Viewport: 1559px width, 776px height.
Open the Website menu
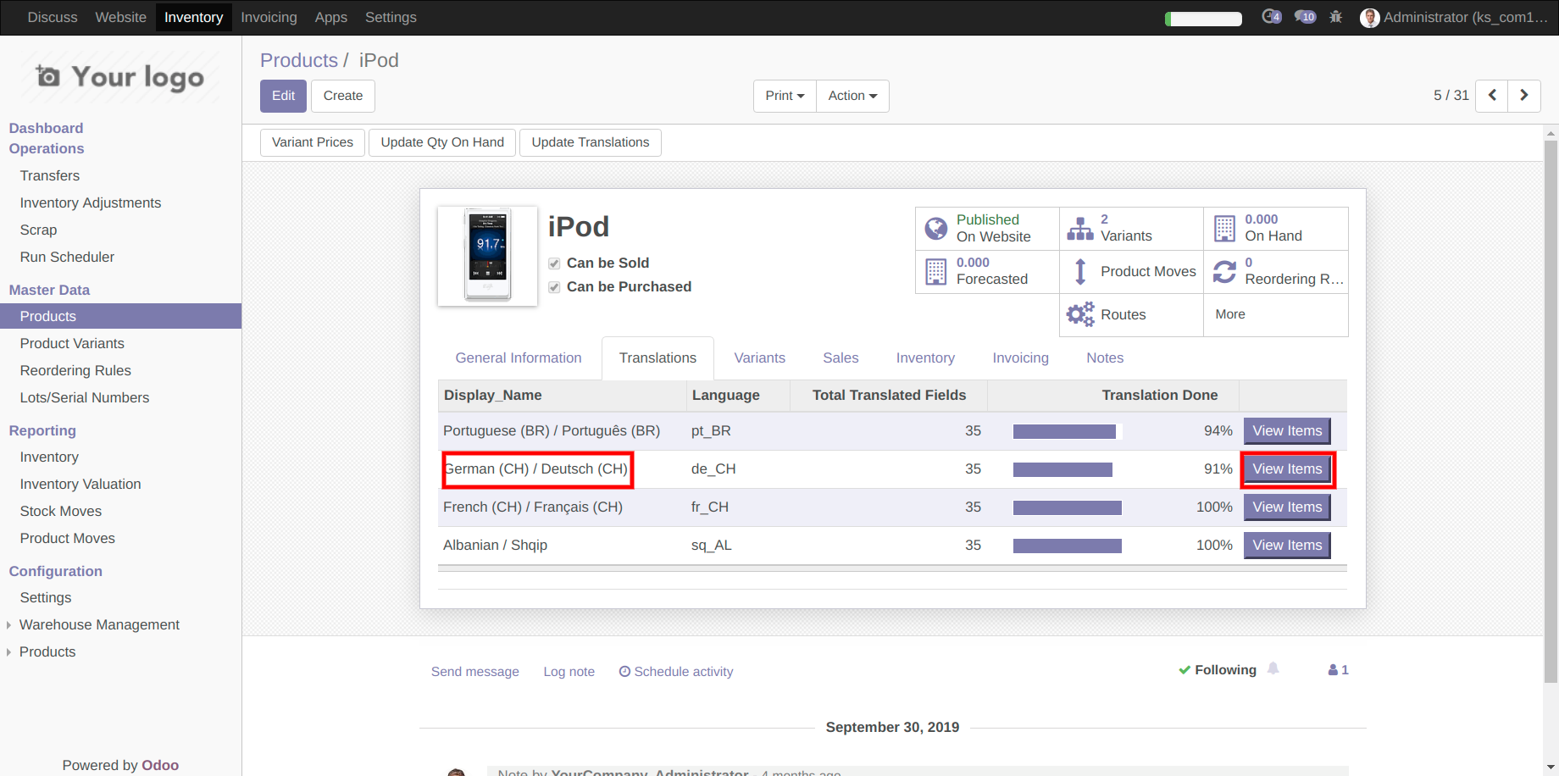[120, 17]
